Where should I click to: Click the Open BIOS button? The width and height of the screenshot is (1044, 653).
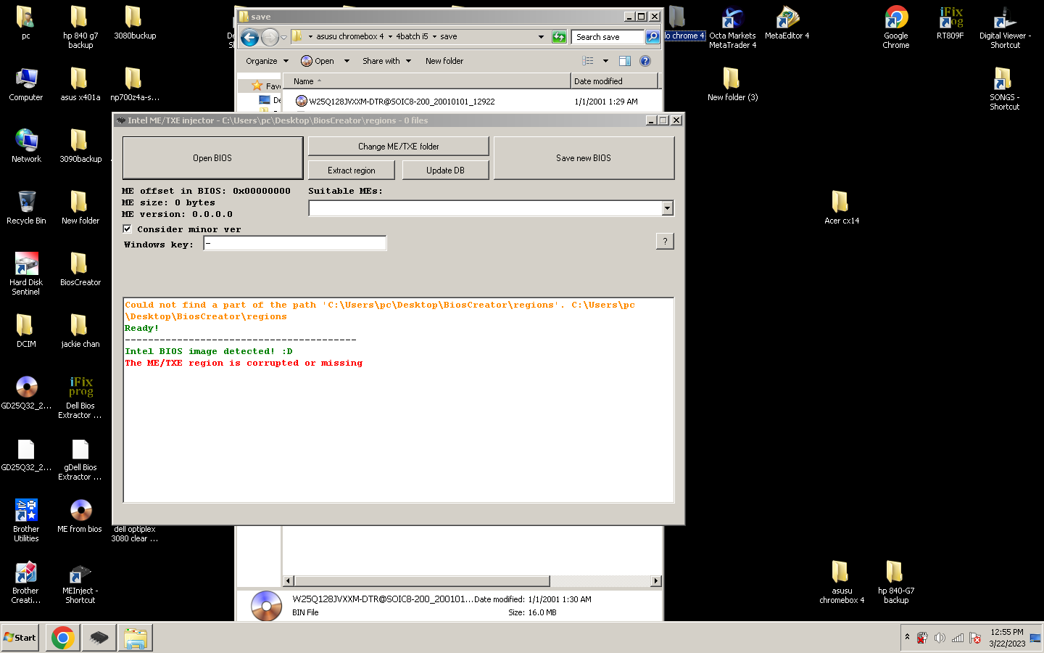212,158
